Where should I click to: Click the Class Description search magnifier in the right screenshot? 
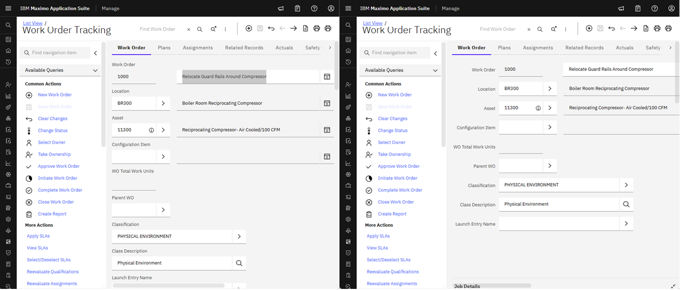[626, 204]
